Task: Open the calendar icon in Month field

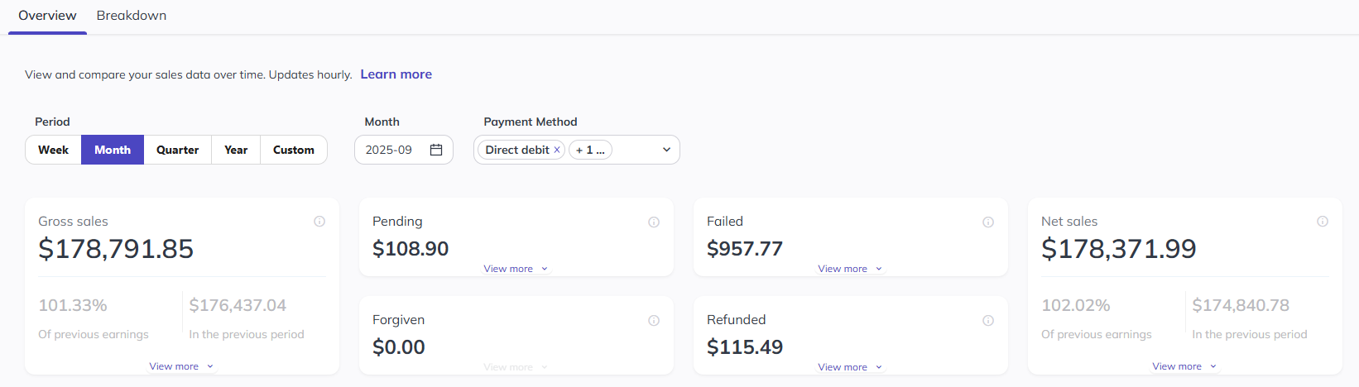Action: pos(436,150)
